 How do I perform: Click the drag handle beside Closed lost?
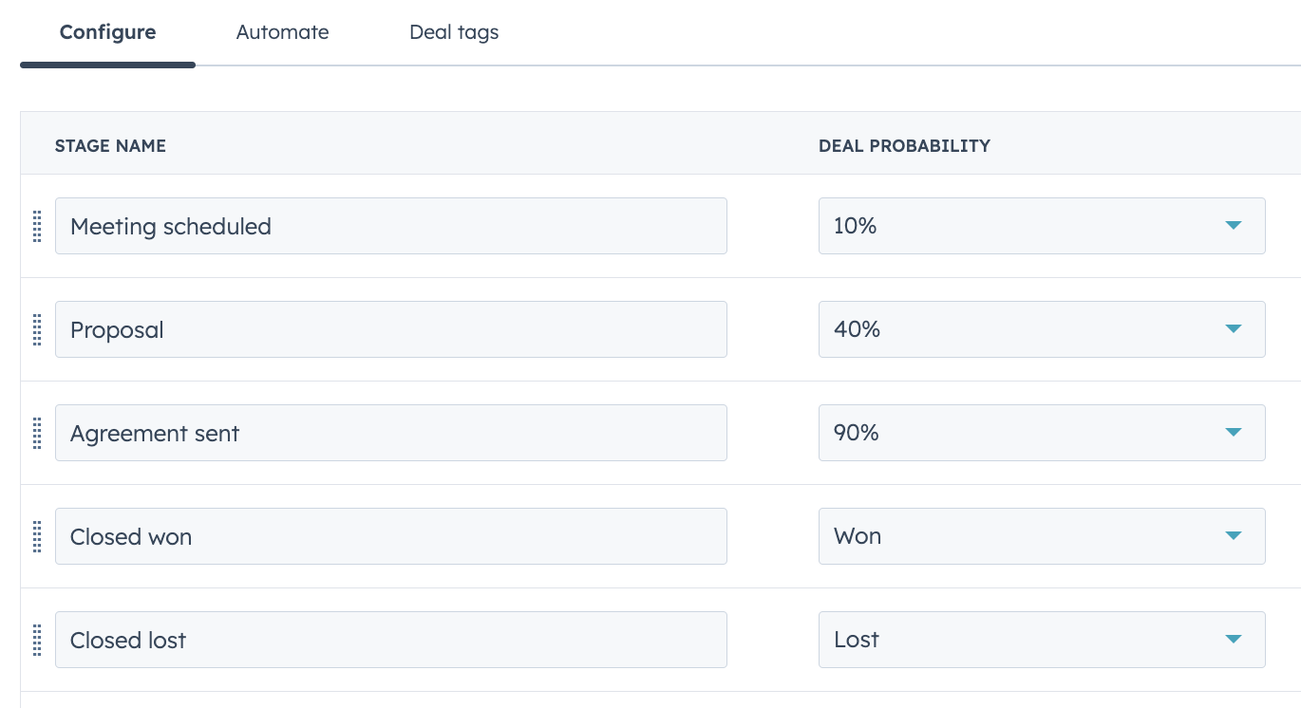click(38, 640)
